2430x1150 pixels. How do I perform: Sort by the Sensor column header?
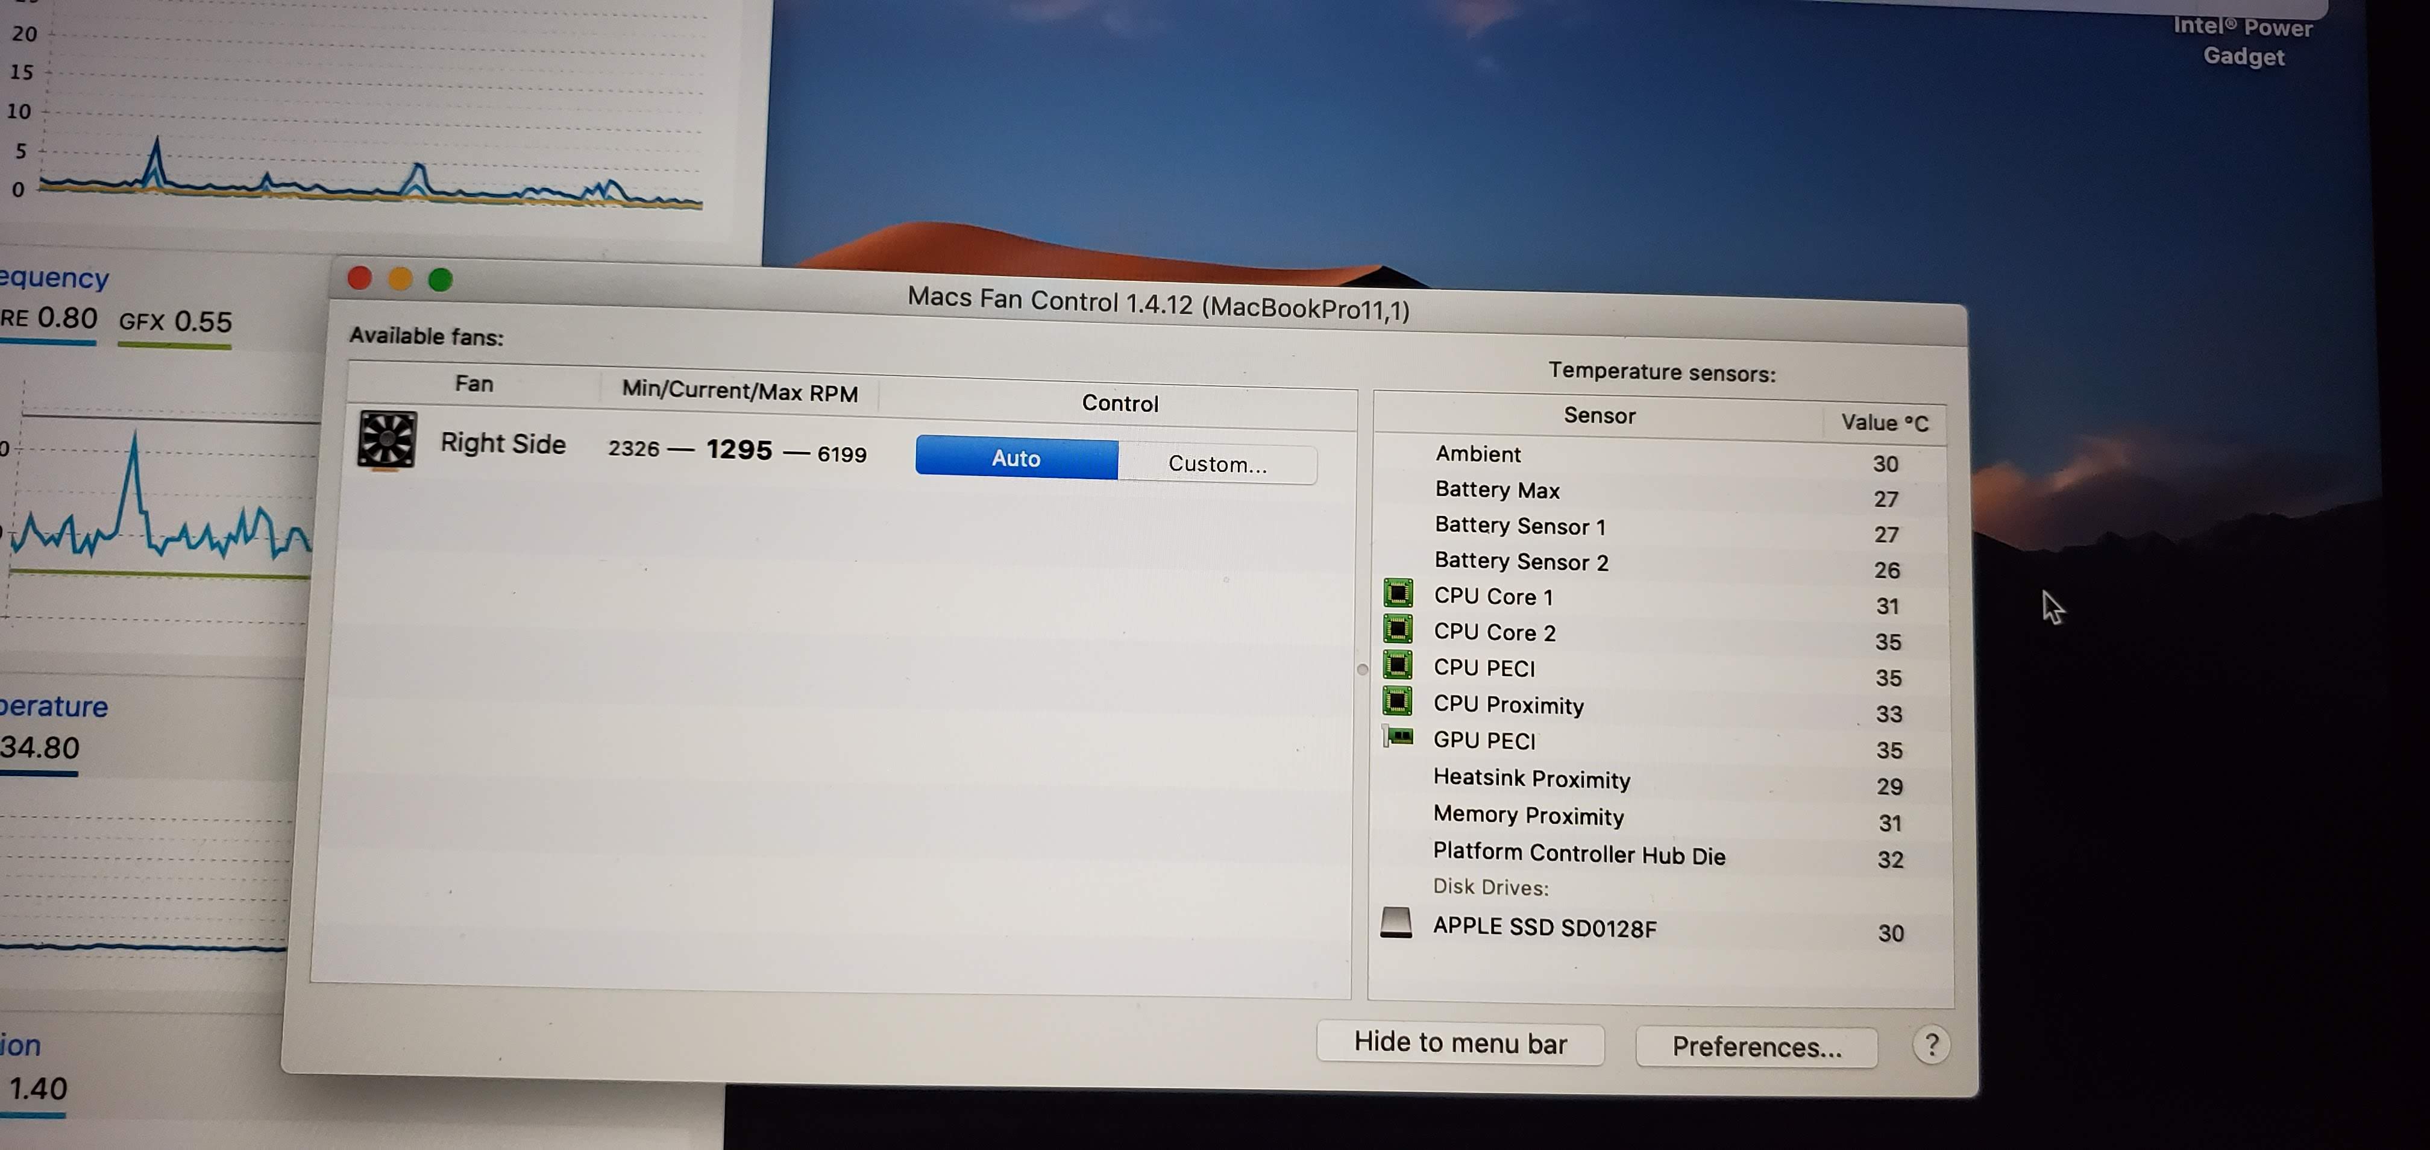click(1599, 416)
